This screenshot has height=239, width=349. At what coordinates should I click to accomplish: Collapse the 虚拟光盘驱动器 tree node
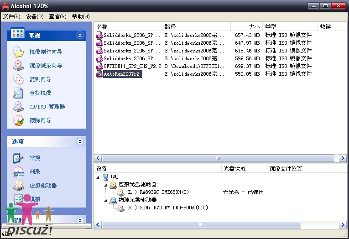pyautogui.click(x=105, y=185)
